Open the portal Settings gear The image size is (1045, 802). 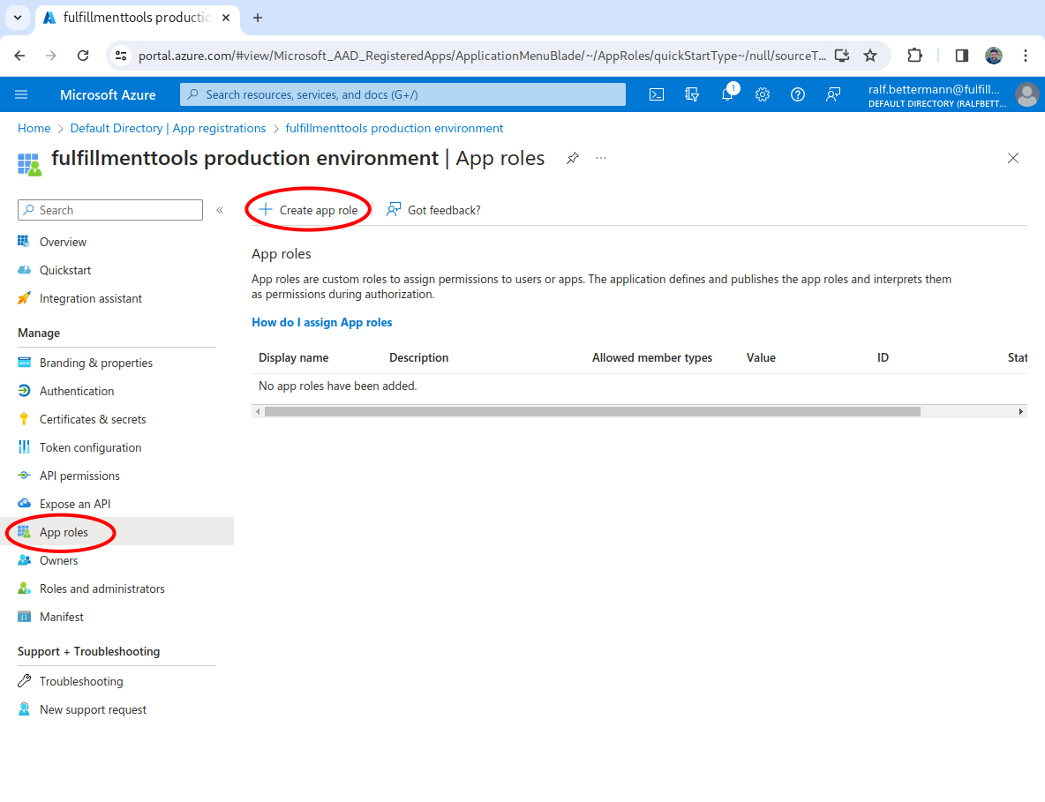click(763, 94)
